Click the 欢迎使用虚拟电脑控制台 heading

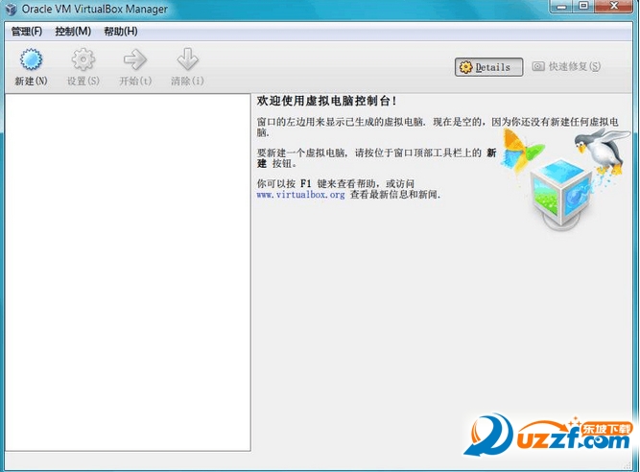pos(326,101)
